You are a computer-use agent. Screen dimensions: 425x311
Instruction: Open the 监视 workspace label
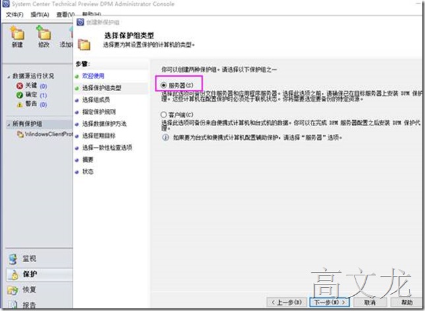[x=29, y=259]
